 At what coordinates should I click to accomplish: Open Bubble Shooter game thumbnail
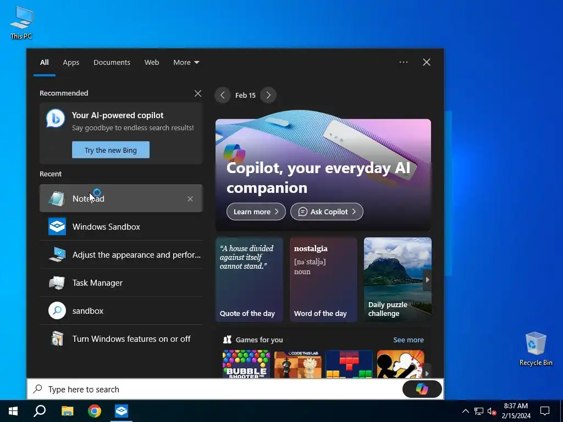click(246, 364)
